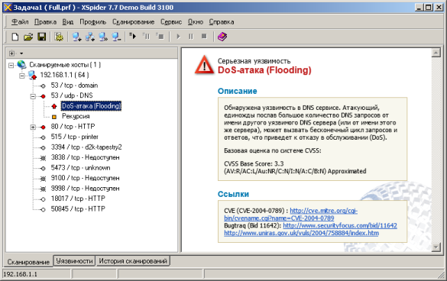Click the tree view options icon
The width and height of the screenshot is (447, 281).
[x=11, y=53]
